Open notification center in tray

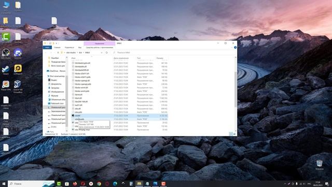click(x=327, y=183)
